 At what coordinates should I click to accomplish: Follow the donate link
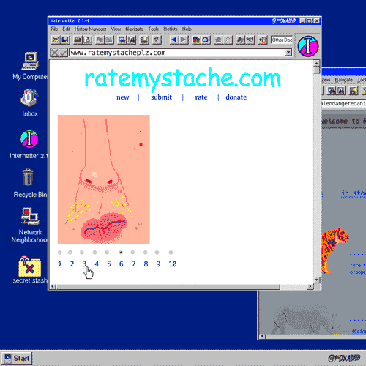pyautogui.click(x=236, y=97)
